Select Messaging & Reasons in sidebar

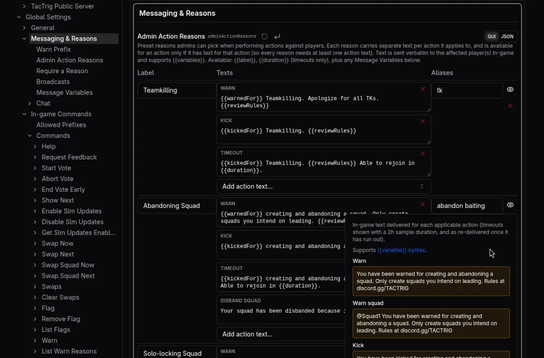click(x=64, y=39)
